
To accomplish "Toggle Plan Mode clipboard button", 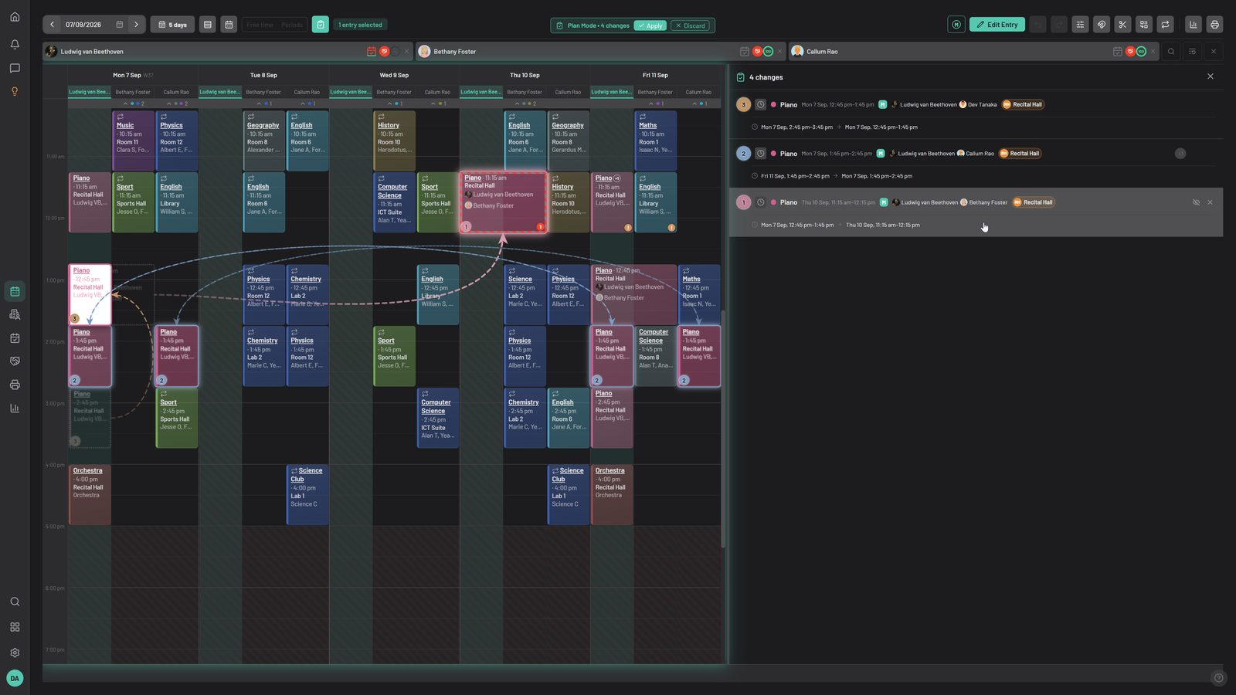I will click(321, 25).
